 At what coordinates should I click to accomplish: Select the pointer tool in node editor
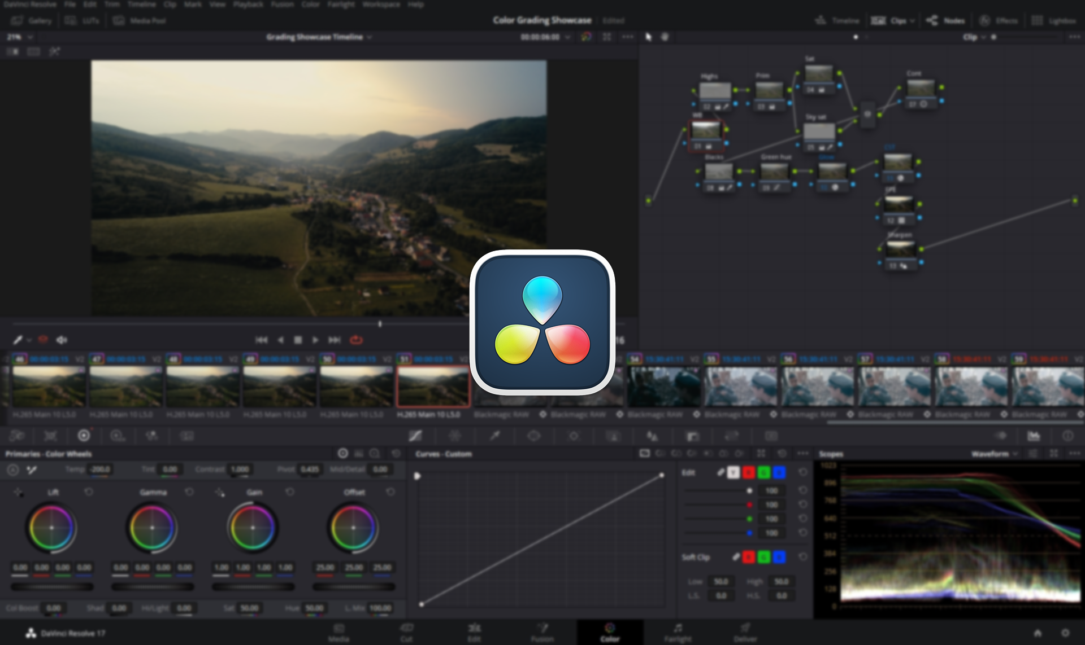(x=649, y=37)
